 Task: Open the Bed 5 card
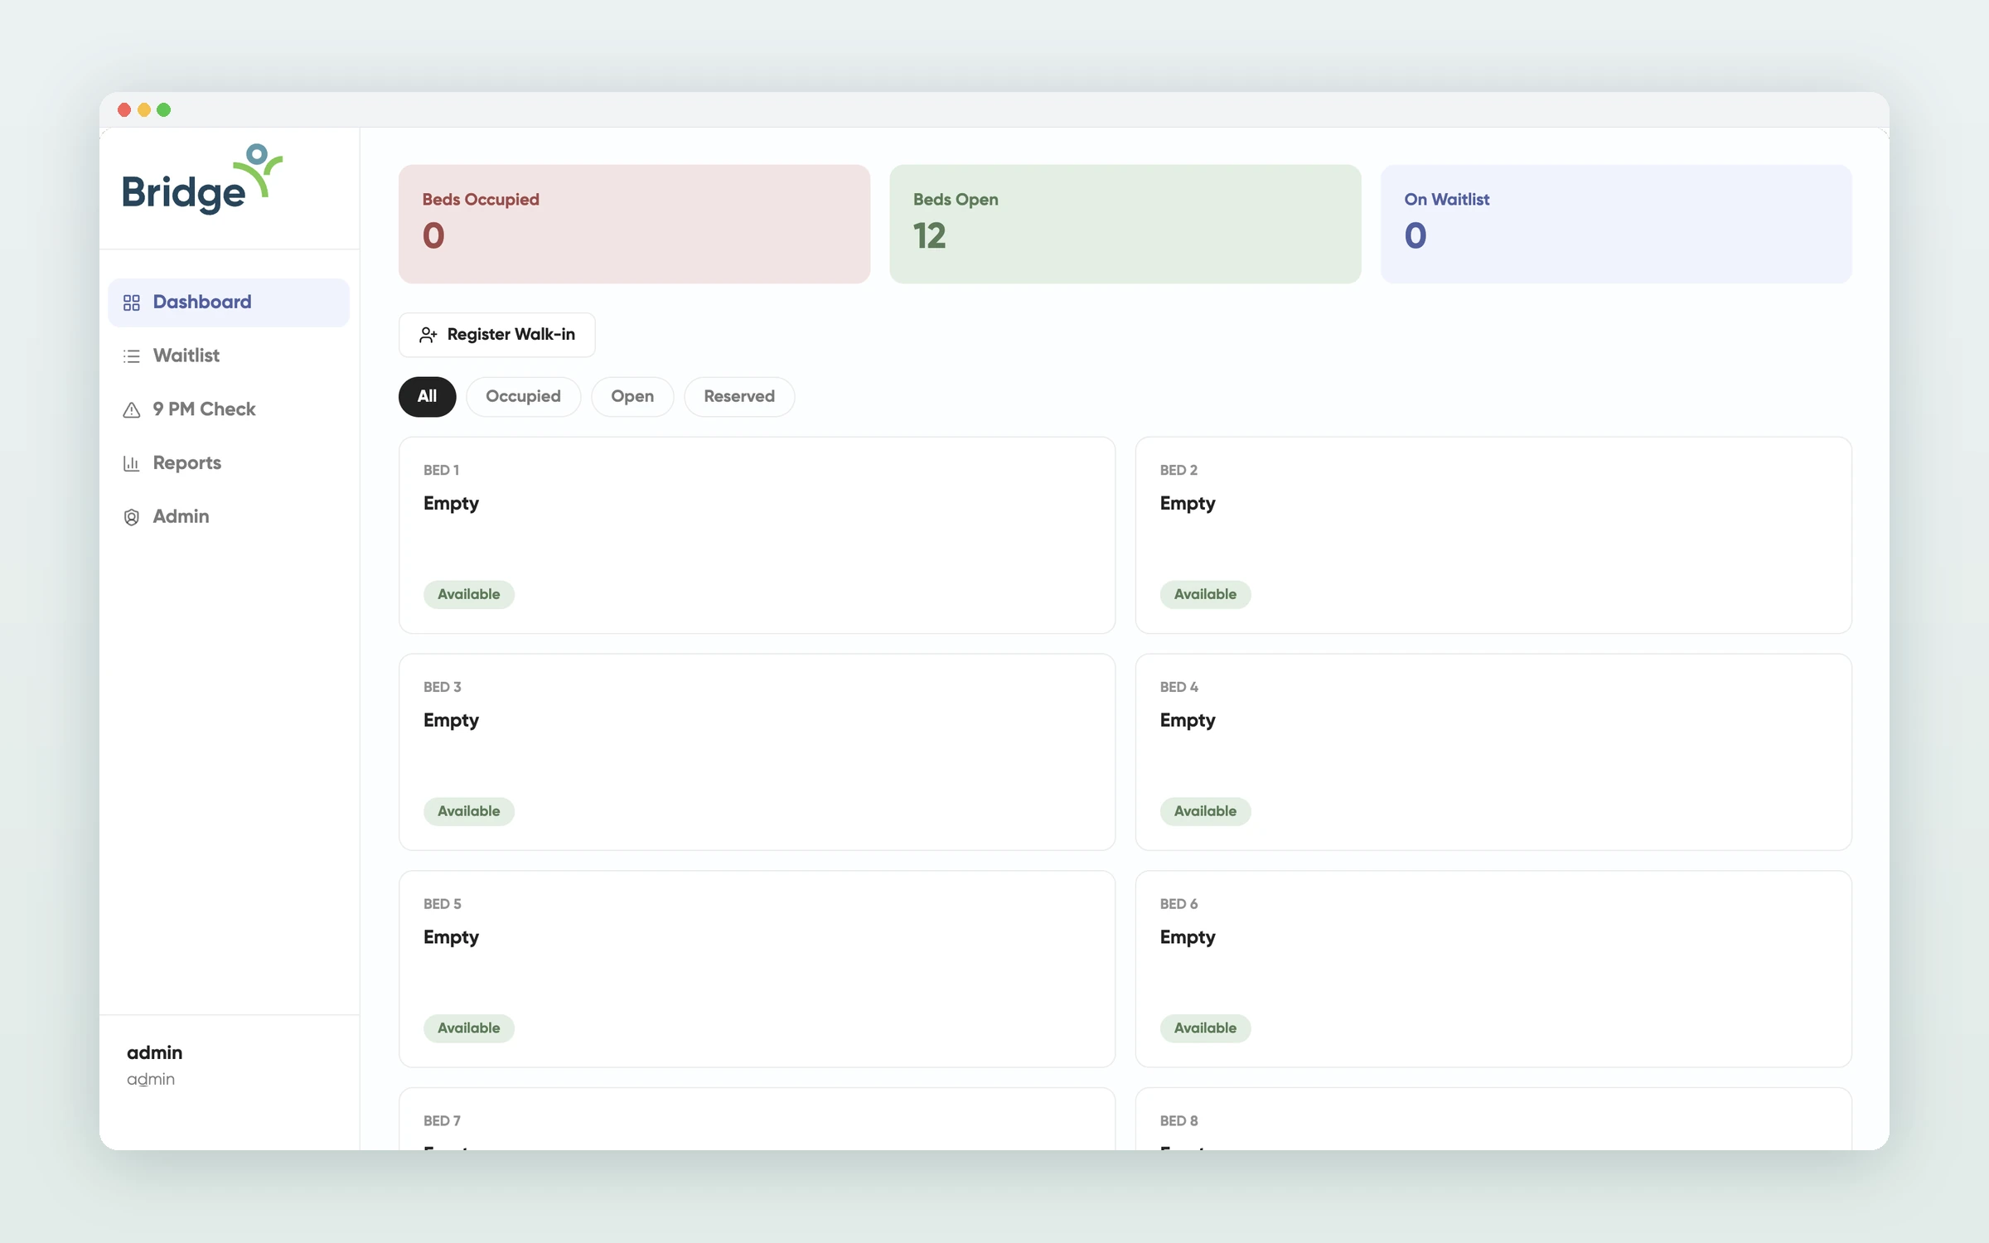pyautogui.click(x=757, y=970)
